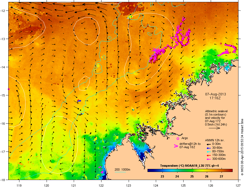This screenshot has height=188, width=244.
Task: Select the magenta 300-600m ANMN arrow
Action: click(x=209, y=159)
